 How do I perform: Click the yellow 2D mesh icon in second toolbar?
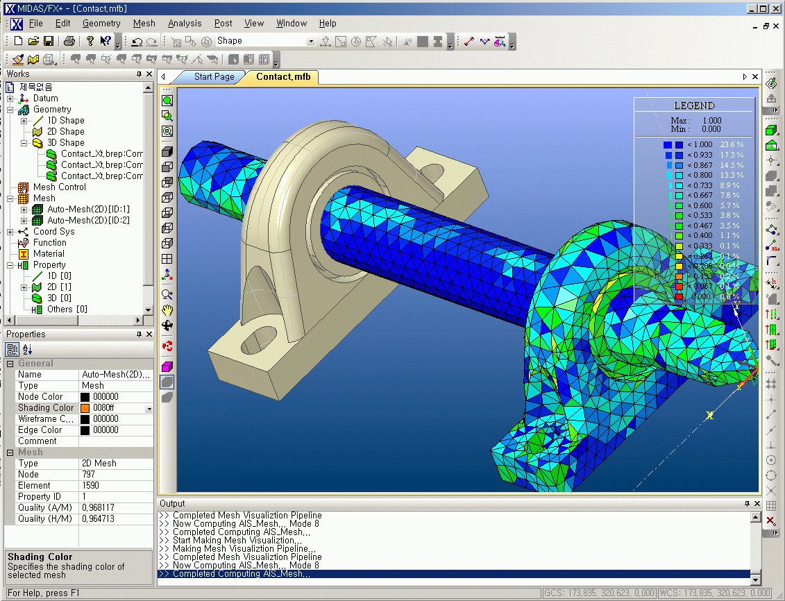[x=33, y=60]
